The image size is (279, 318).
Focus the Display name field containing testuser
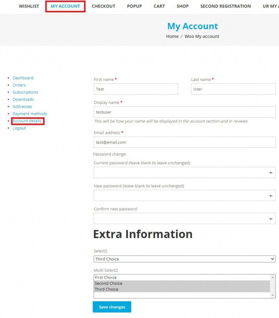[x=185, y=112]
